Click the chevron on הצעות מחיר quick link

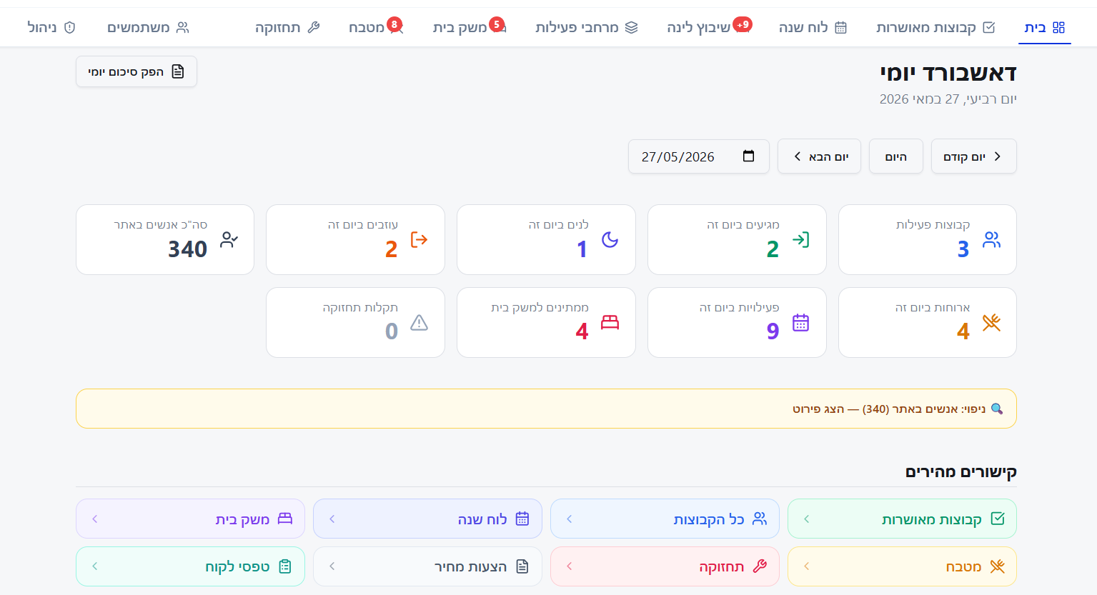(332, 566)
